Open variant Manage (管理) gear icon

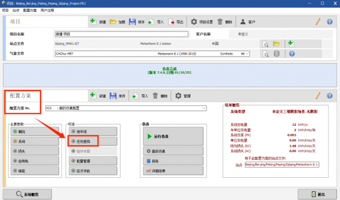click(178, 96)
